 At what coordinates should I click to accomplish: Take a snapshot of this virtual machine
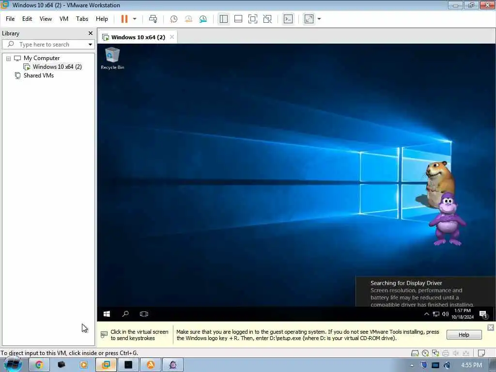pos(174,19)
